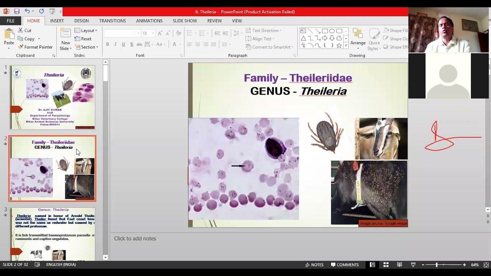The height and width of the screenshot is (276, 491).
Task: Toggle Strikethrough formatting
Action: pyautogui.click(x=139, y=44)
